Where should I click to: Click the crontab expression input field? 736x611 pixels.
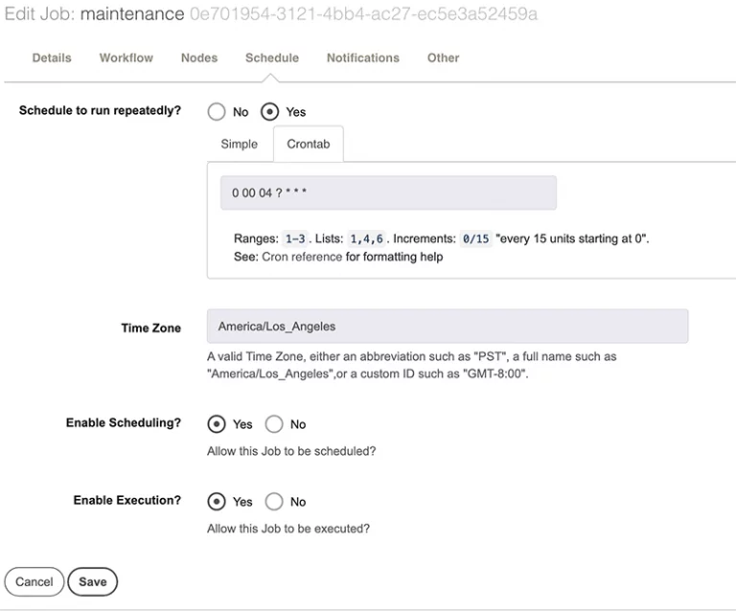point(389,192)
